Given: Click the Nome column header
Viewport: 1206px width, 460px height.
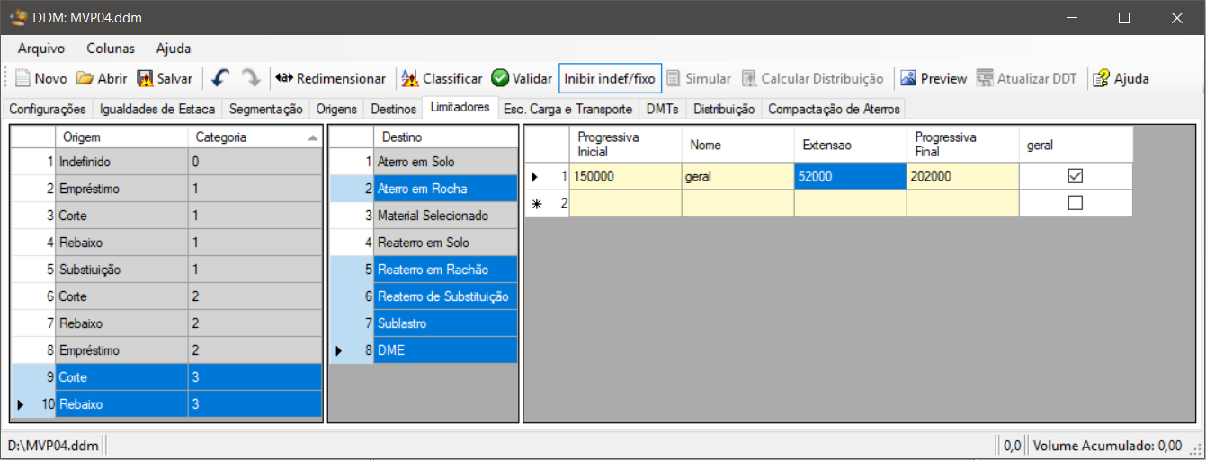Looking at the screenshot, I should (737, 145).
